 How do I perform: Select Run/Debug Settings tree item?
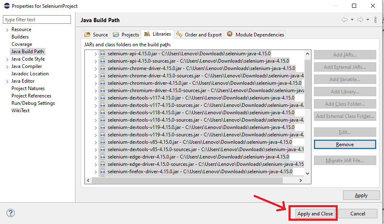pos(33,103)
